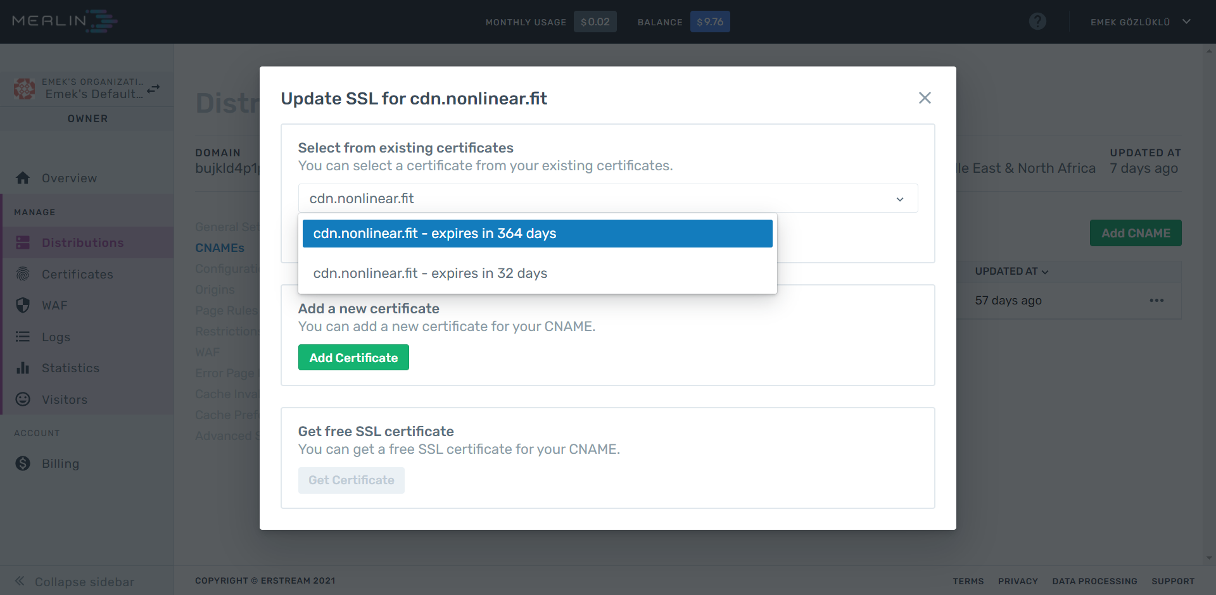Click the Statistics bar chart icon
The height and width of the screenshot is (595, 1216).
[23, 368]
